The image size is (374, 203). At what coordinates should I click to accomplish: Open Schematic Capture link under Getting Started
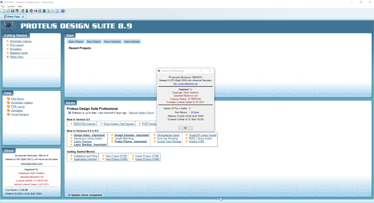(x=21, y=41)
